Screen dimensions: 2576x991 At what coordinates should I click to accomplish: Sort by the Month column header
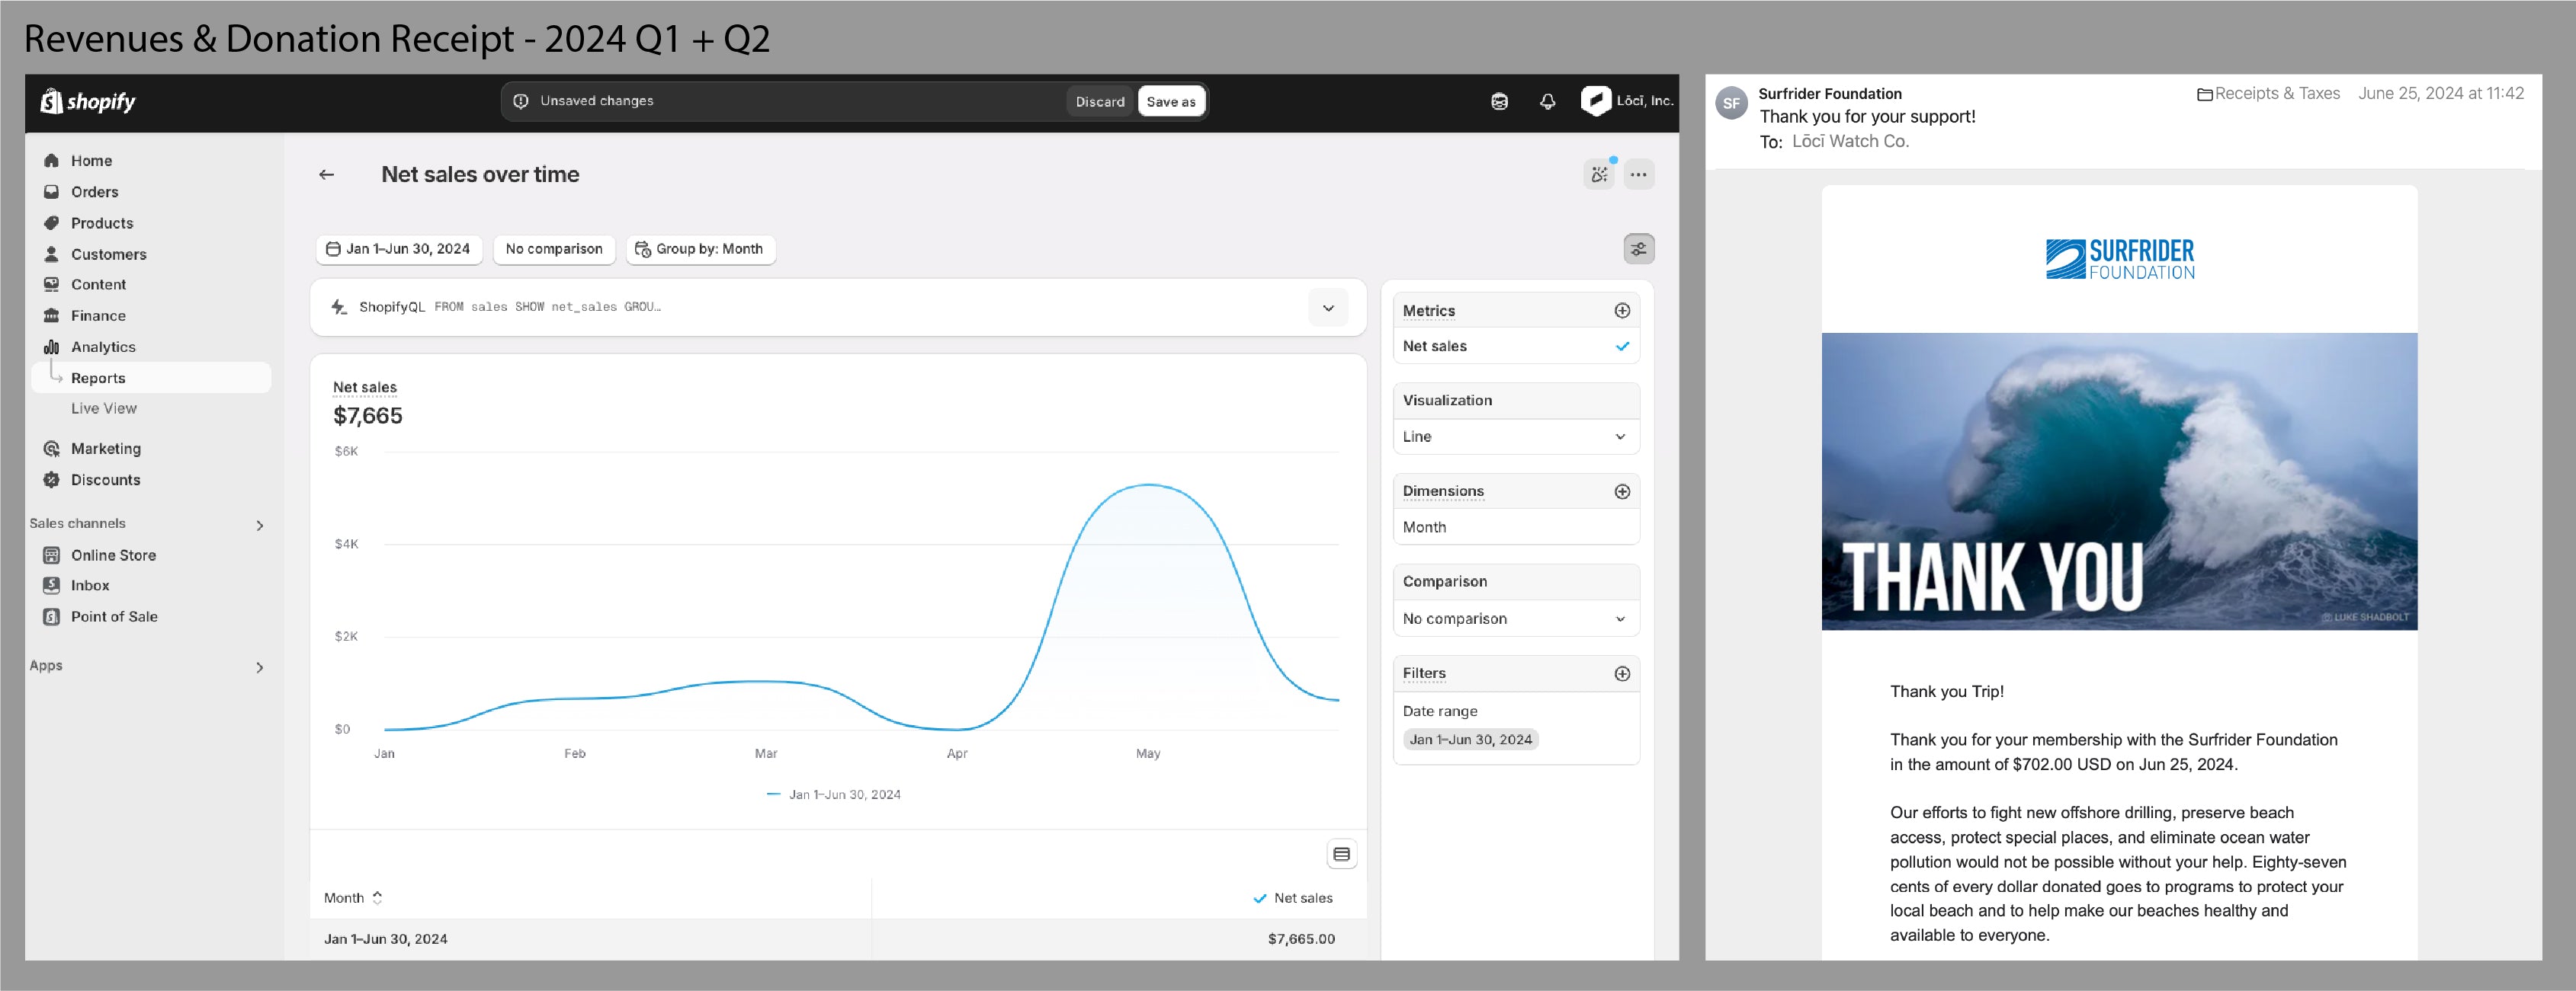[353, 898]
